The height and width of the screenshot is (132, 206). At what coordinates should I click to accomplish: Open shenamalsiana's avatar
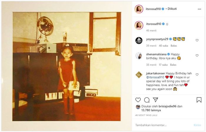point(139,56)
